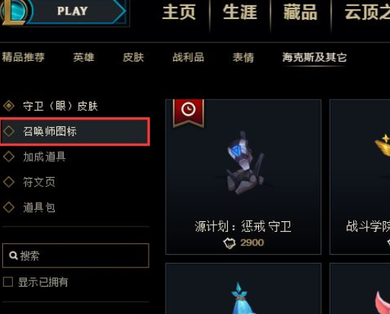Open the 战利品 loot category

pos(188,57)
